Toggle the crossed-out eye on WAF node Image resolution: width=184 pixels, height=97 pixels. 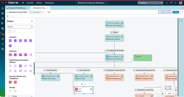(x=91, y=89)
